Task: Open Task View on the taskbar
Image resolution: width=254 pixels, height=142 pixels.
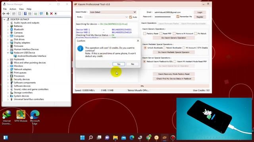Action: click(99, 138)
